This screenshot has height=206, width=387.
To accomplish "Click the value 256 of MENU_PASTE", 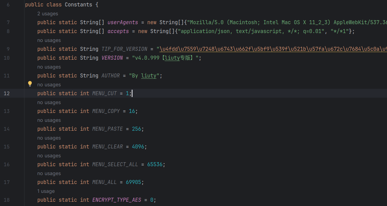I will [137, 129].
